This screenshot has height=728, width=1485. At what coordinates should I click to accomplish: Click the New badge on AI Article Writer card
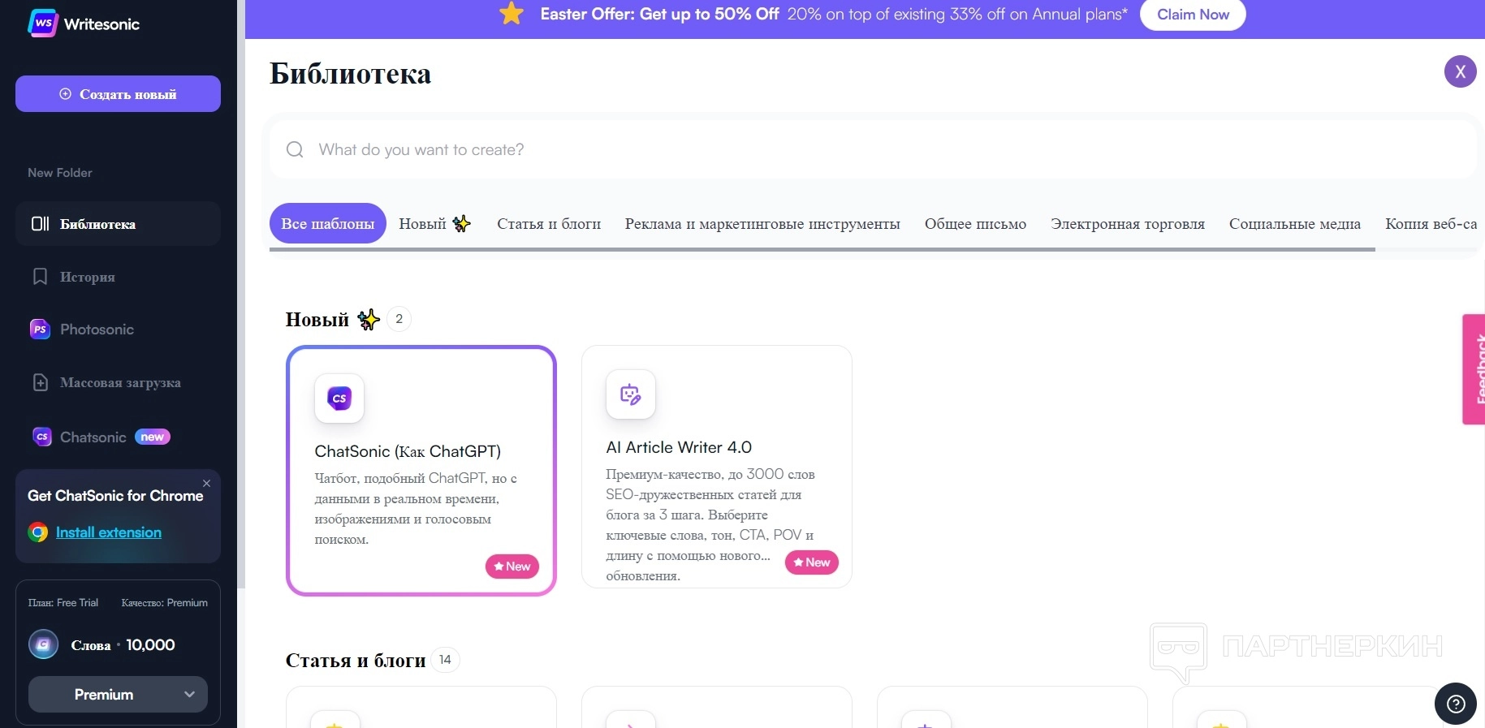[x=812, y=562]
